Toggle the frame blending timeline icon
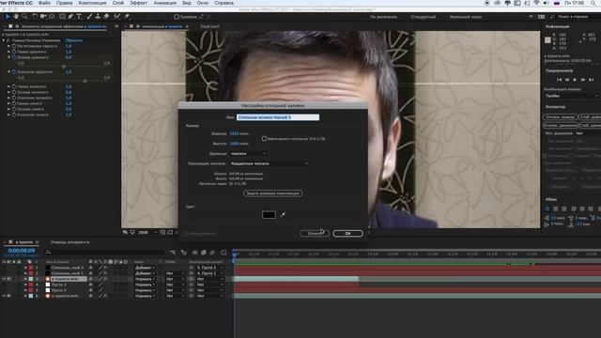 (204, 253)
